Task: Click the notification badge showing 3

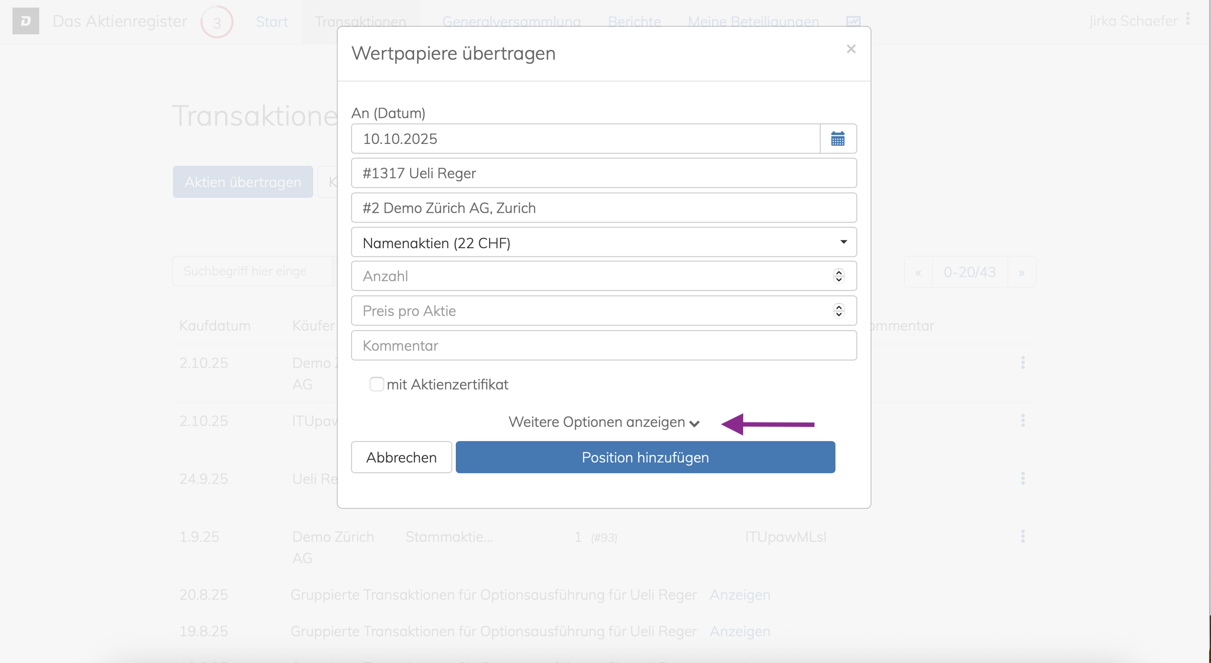Action: tap(217, 22)
